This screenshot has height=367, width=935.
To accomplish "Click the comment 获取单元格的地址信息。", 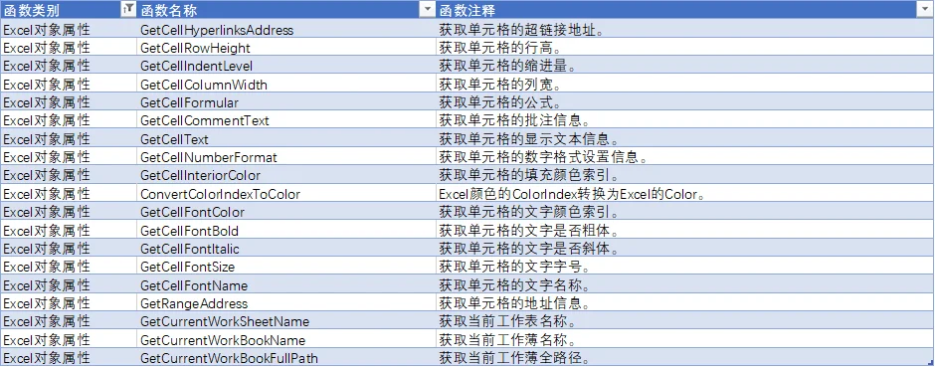I will coord(514,303).
